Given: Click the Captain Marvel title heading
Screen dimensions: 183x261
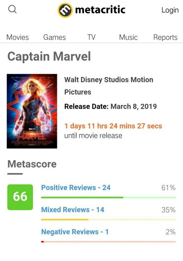Looking at the screenshot, I should pyautogui.click(x=49, y=57).
